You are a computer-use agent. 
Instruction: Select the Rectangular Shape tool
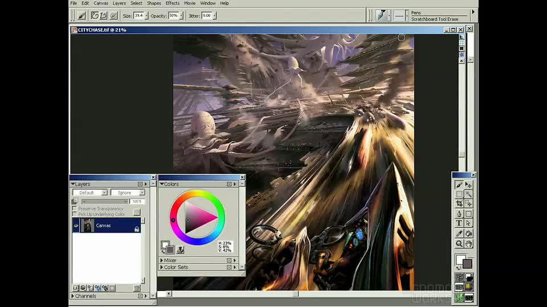tap(468, 214)
